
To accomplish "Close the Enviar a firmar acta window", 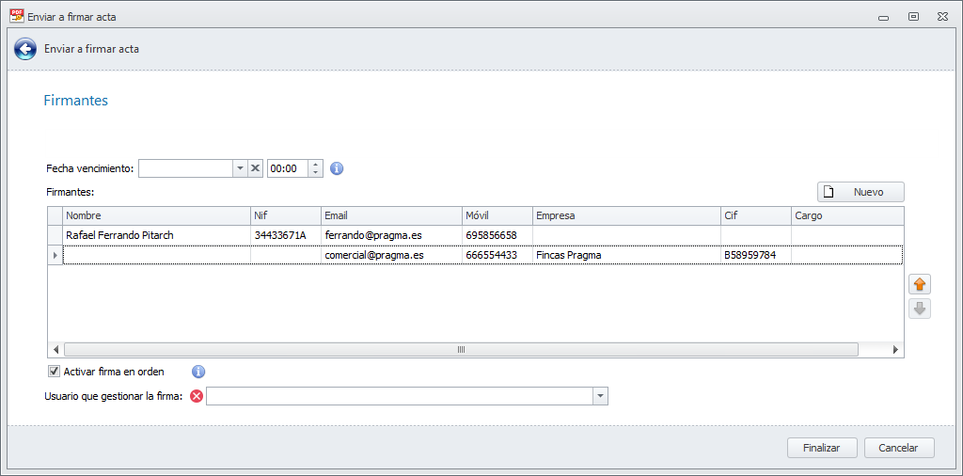I will click(x=942, y=17).
